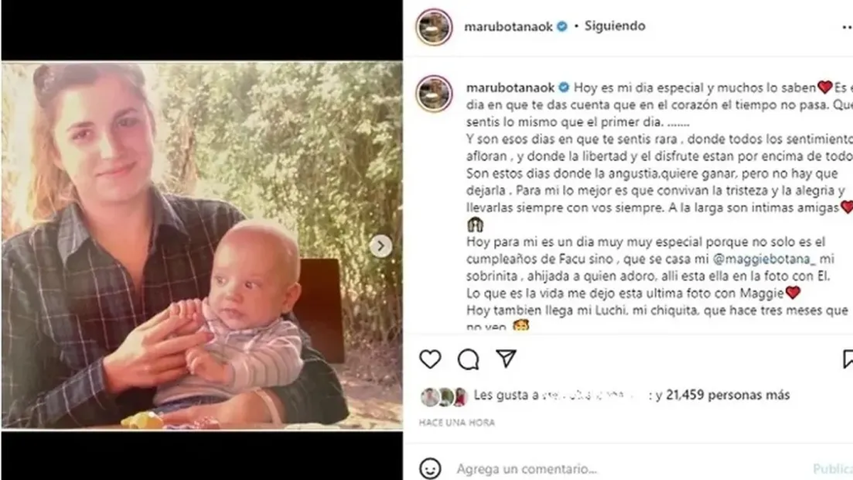Like the post with the heart icon
The width and height of the screenshot is (853, 480).
(430, 359)
